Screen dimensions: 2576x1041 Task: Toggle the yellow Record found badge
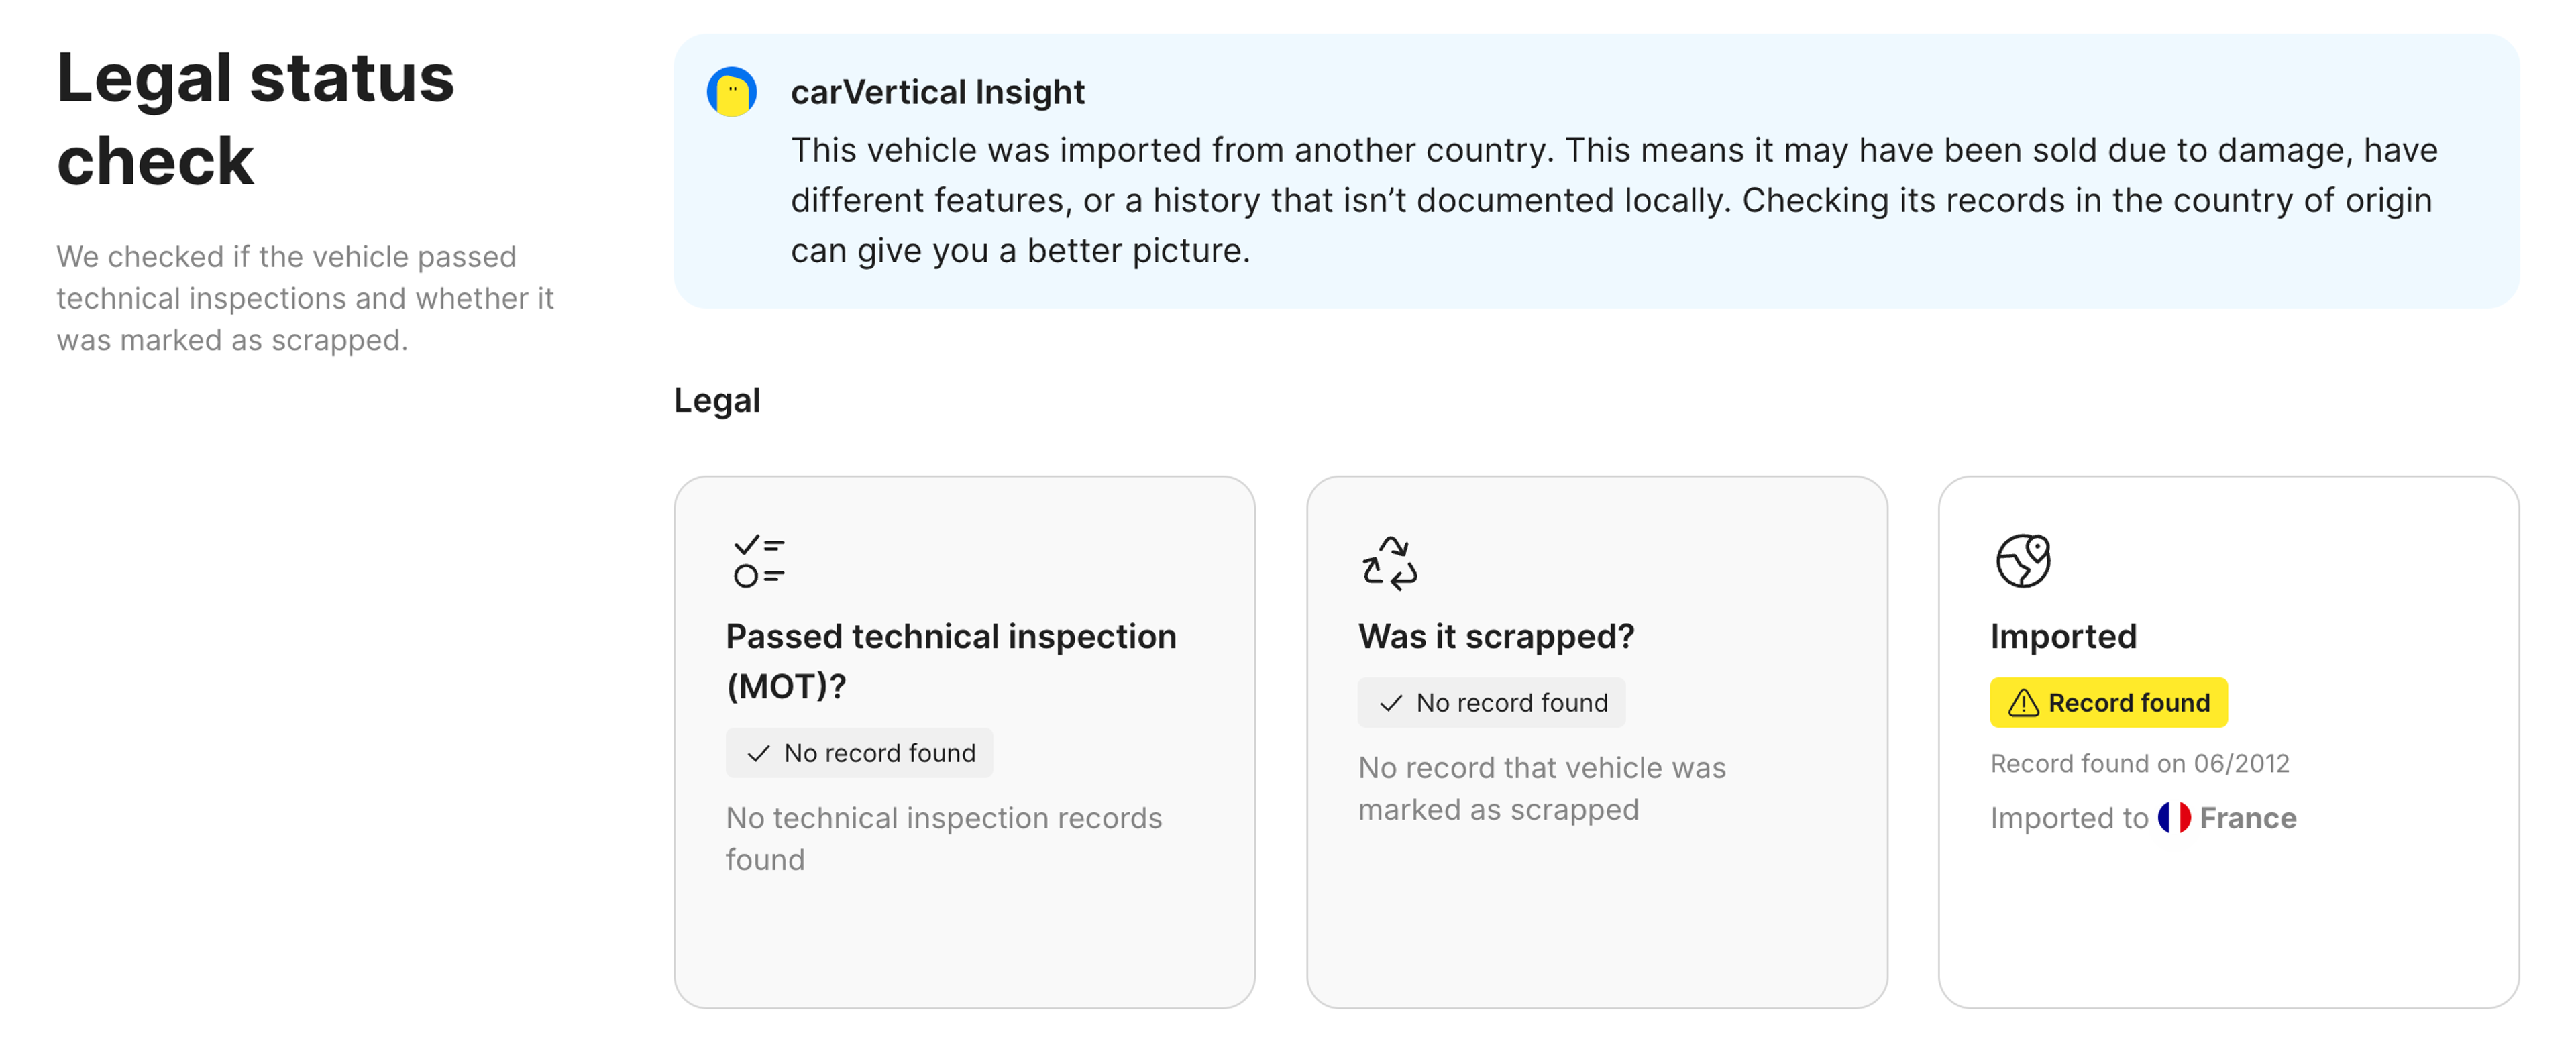(2108, 703)
